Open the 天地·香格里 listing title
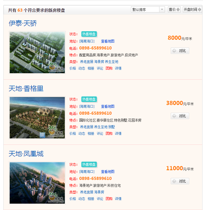 click(x=26, y=88)
